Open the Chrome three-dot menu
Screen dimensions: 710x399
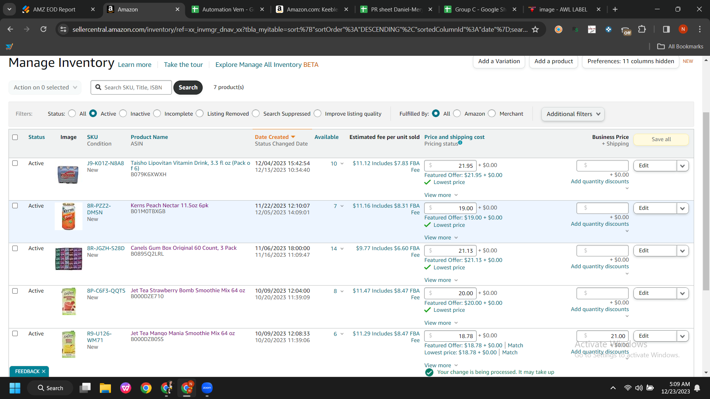[700, 29]
